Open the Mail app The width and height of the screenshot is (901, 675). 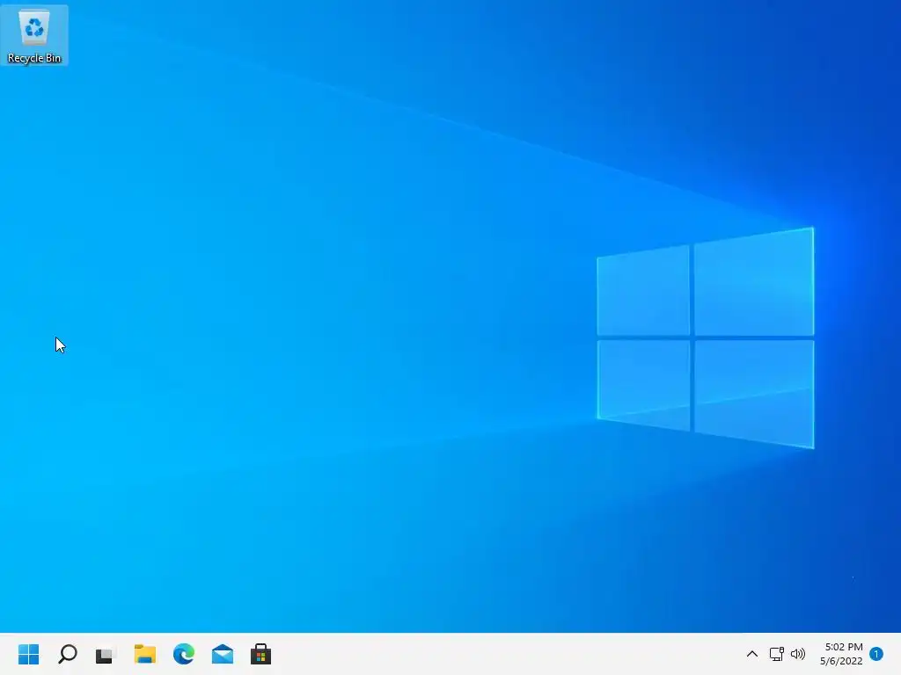click(x=223, y=654)
